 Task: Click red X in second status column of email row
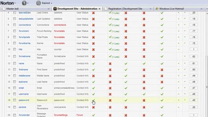[x=110, y=88]
